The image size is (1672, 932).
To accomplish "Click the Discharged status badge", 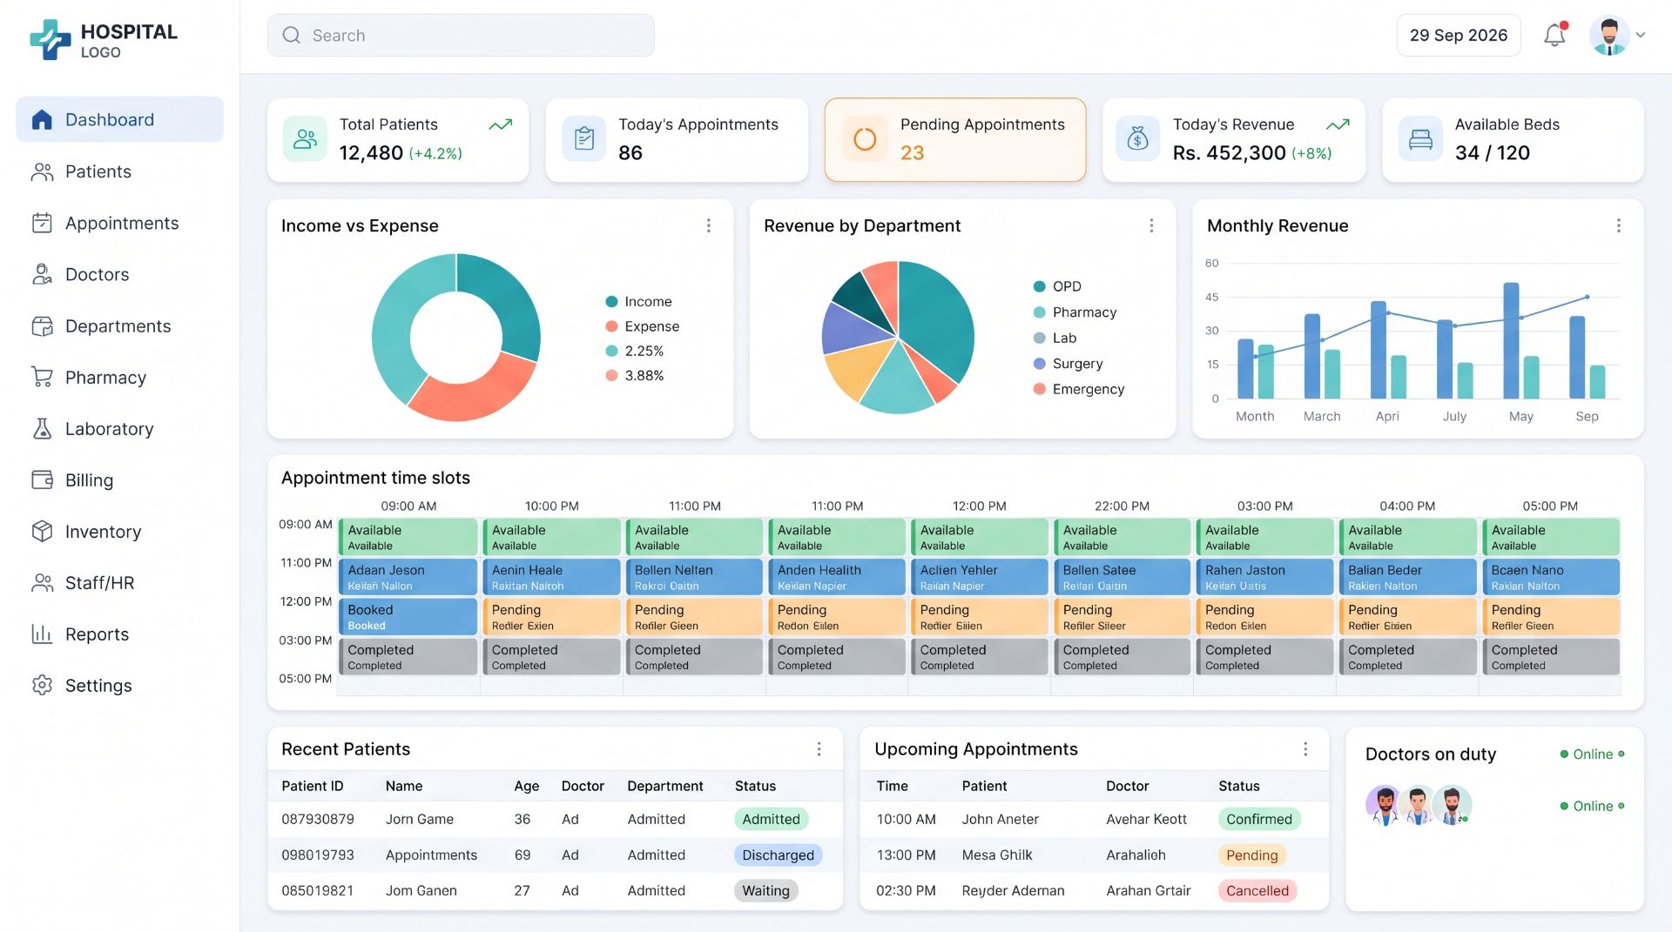I will click(x=778, y=855).
